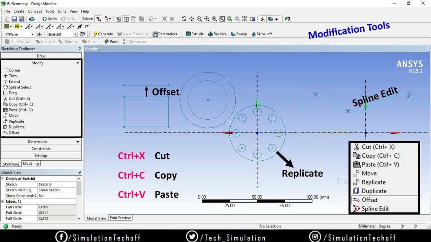Click the Skin/Loft button

262,34
